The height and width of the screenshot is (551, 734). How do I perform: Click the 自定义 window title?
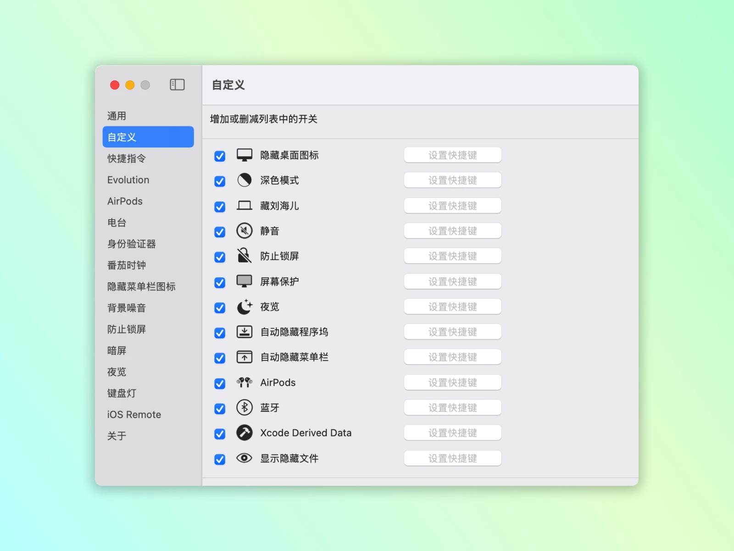pyautogui.click(x=228, y=85)
